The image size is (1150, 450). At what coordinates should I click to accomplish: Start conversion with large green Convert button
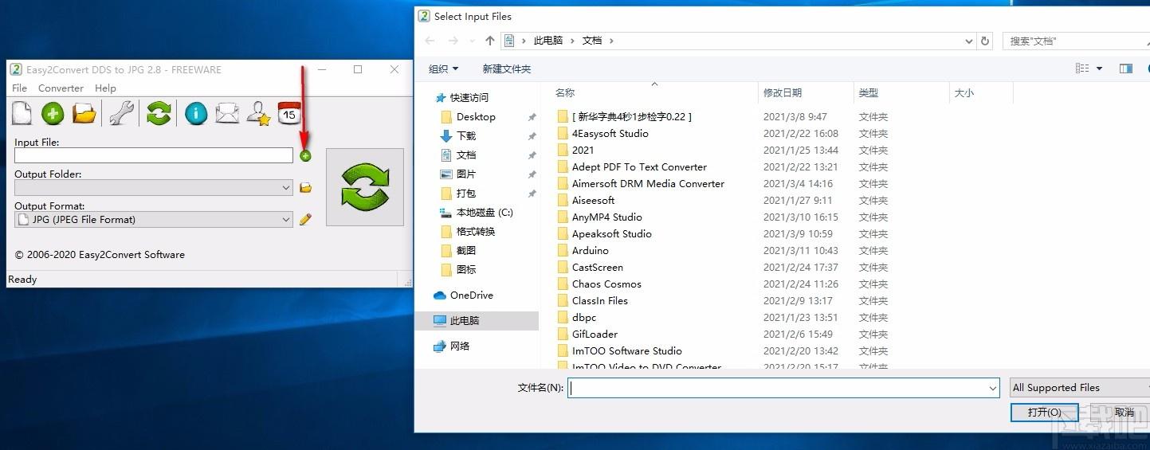[x=365, y=187]
